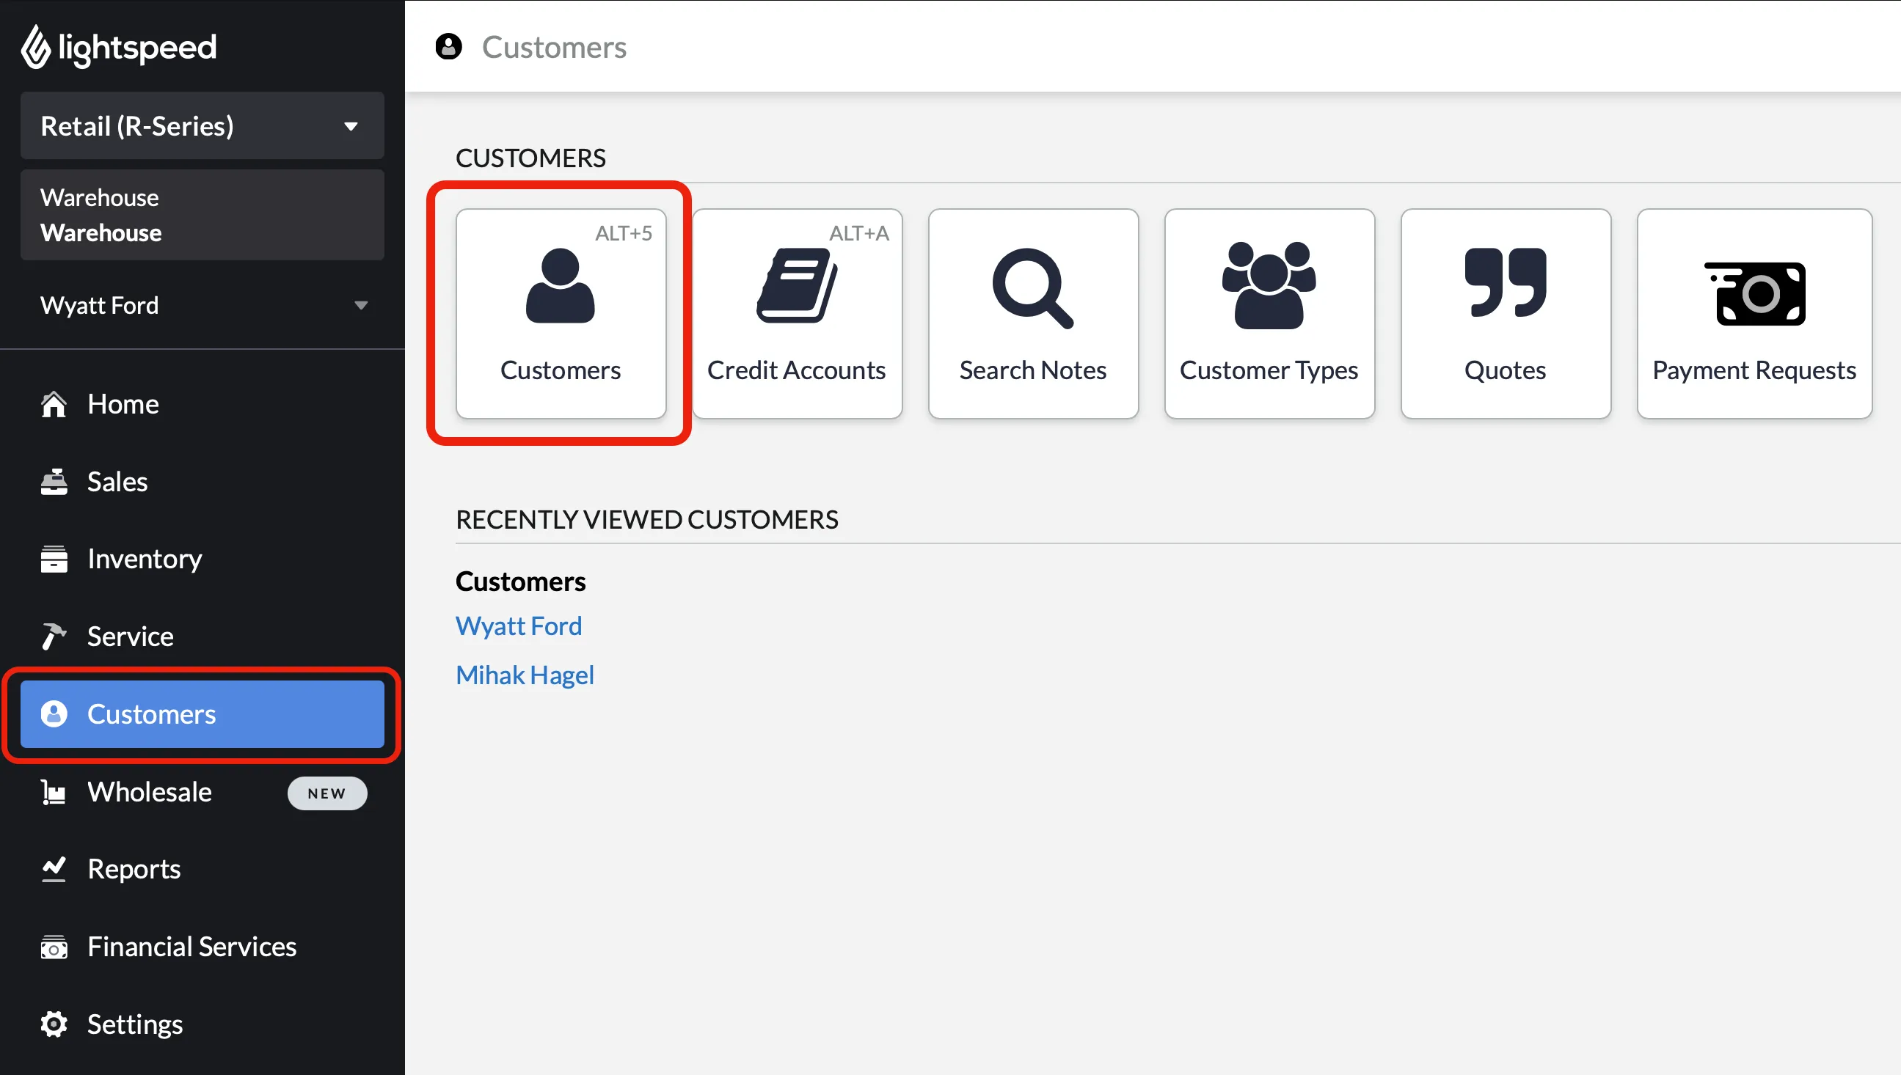Click the Customers person icon in sidebar

click(x=53, y=714)
